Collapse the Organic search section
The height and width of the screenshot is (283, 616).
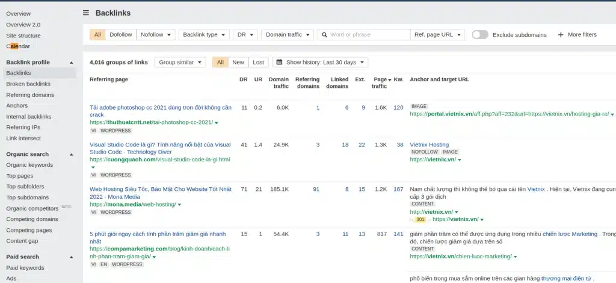(72, 155)
